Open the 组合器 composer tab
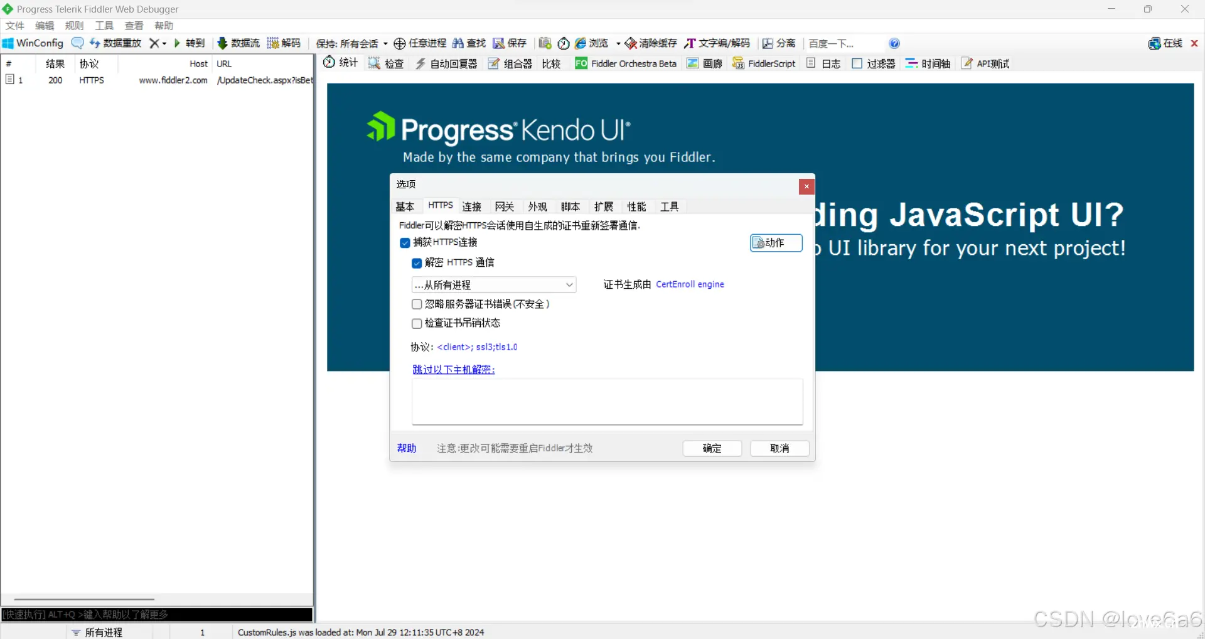1205x639 pixels. 510,63
